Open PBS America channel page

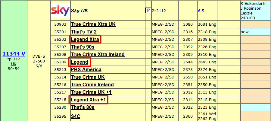coord(86,69)
